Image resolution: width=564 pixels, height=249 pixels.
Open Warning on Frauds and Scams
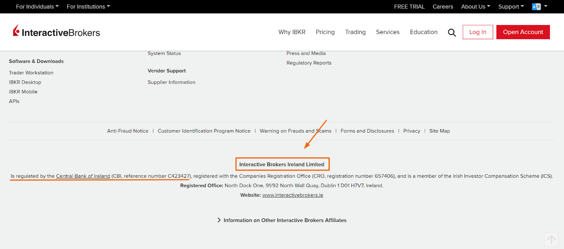coord(295,131)
